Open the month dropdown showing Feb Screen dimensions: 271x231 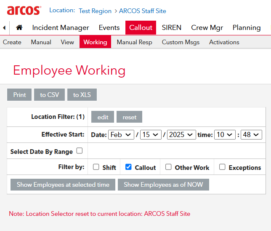[x=121, y=135]
